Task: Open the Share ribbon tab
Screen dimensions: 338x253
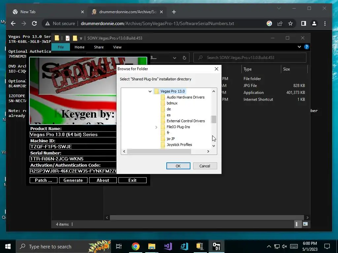Action: [99, 47]
